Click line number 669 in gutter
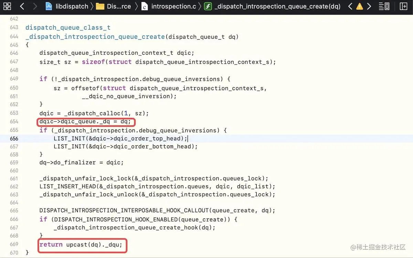Image resolution: width=413 pixels, height=258 pixels. 14,244
